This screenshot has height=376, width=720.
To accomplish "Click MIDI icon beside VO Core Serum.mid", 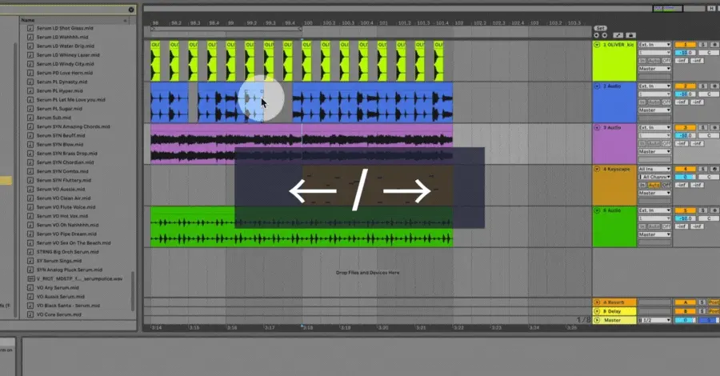I will [x=30, y=314].
